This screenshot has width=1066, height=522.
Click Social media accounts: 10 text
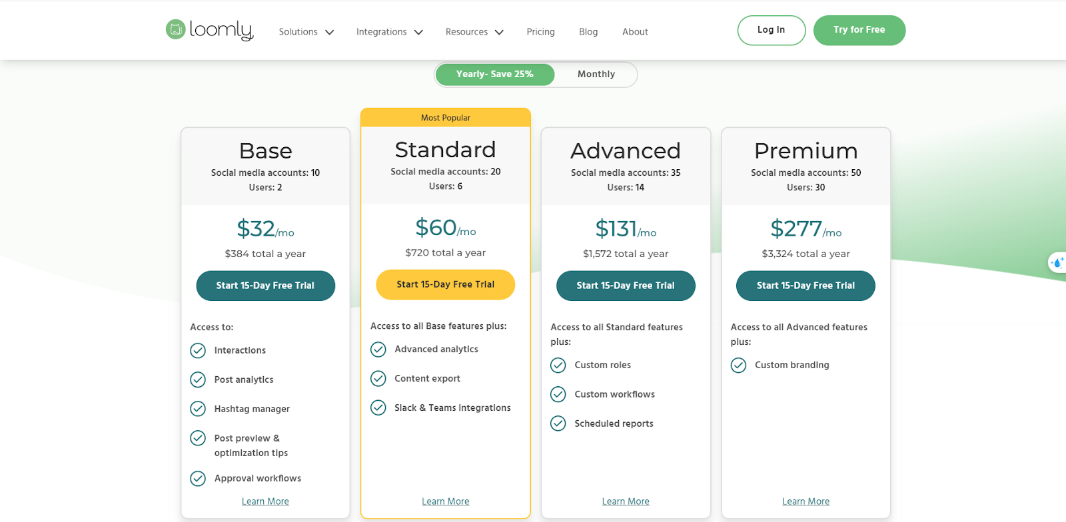pos(265,172)
